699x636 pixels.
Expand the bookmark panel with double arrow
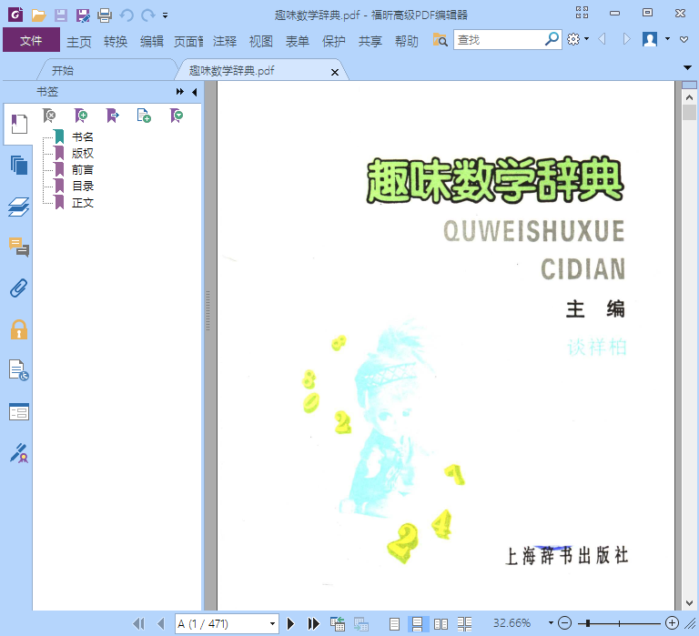179,92
